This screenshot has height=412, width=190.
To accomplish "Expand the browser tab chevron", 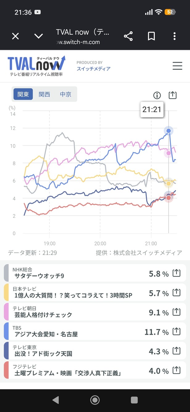I will tap(39, 36).
